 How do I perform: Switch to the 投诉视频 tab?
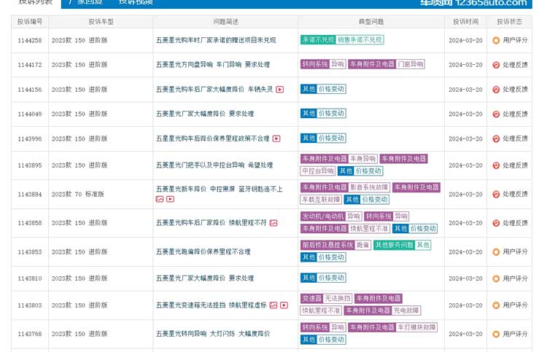point(136,2)
